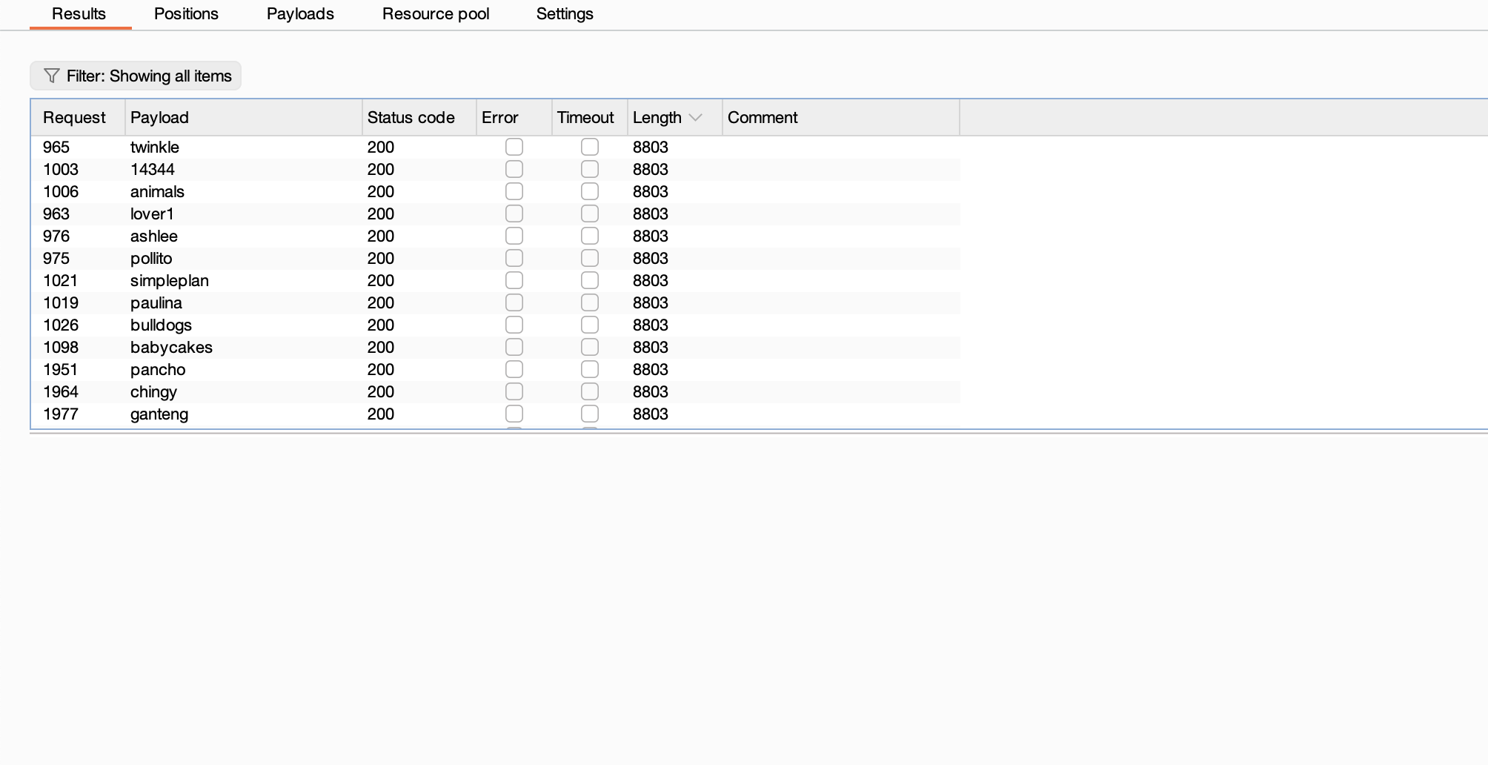This screenshot has width=1488, height=765.
Task: Click request number 1021
Action: (61, 280)
